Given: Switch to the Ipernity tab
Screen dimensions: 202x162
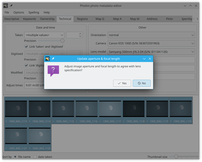Looking at the screenshot, I should (186, 19).
